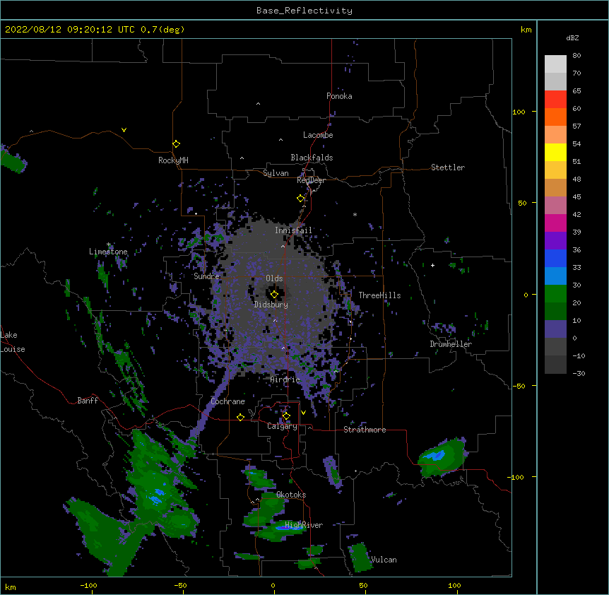Pick the light blue 30–33 dBZ swatch

click(x=555, y=276)
